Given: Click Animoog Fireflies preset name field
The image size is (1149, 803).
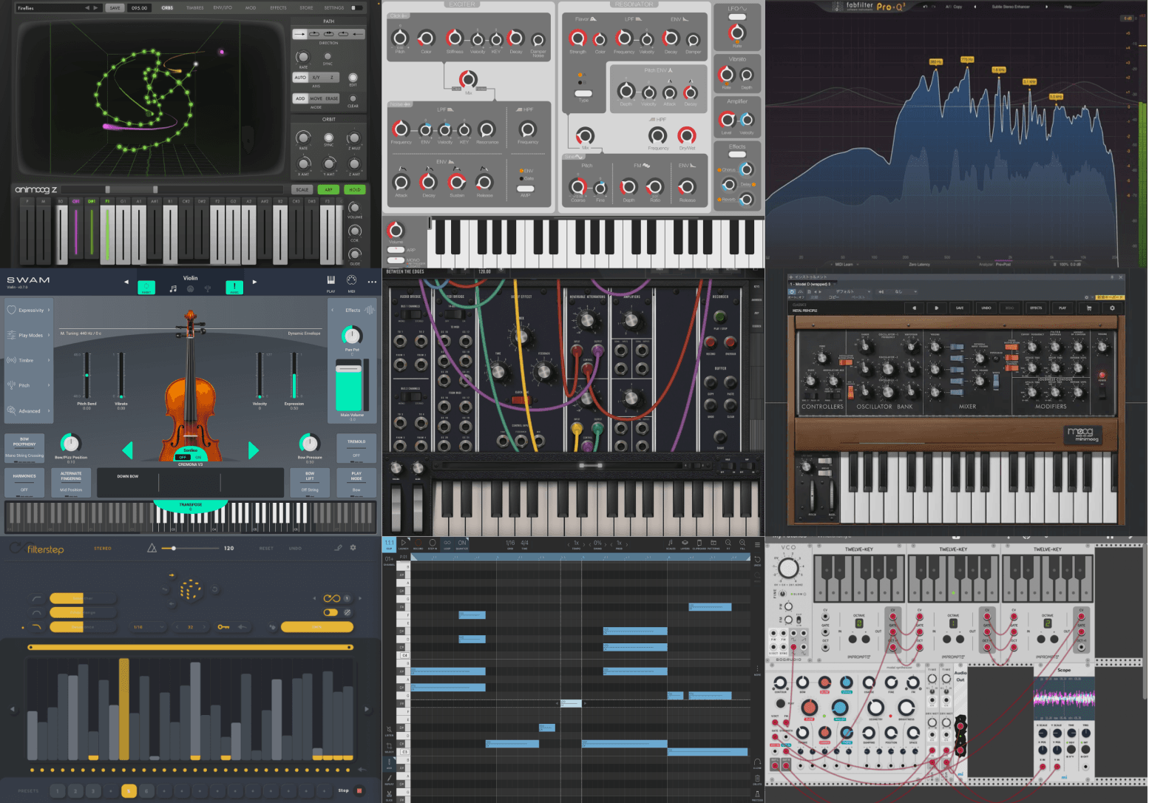Looking at the screenshot, I should [x=58, y=7].
